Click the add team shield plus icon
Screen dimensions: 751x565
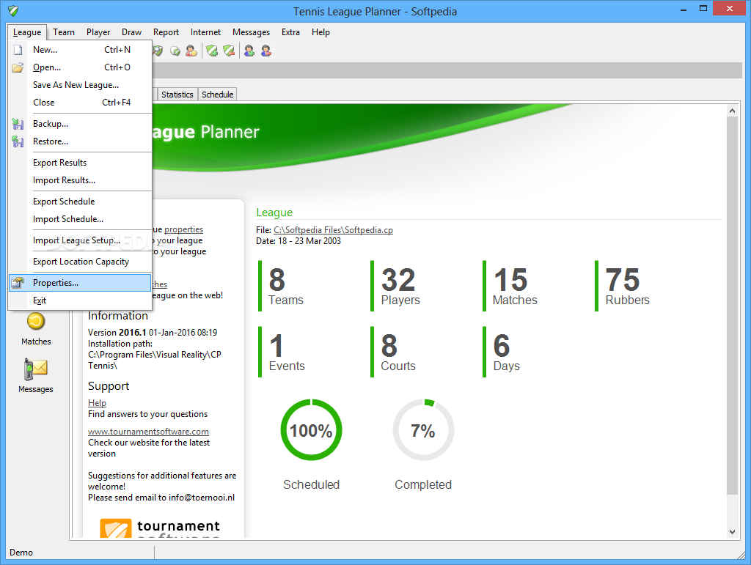212,51
